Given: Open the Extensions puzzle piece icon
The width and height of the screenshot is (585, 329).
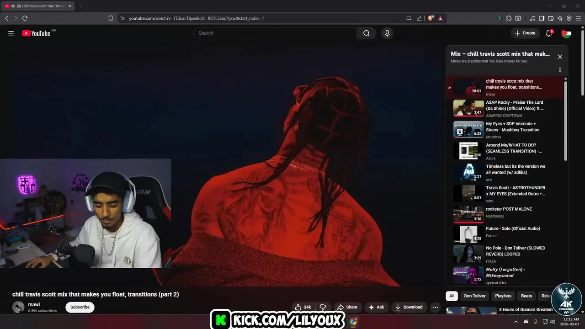Looking at the screenshot, I should (509, 18).
